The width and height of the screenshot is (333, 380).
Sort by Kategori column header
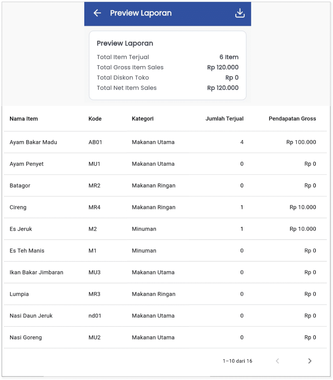[x=143, y=119]
